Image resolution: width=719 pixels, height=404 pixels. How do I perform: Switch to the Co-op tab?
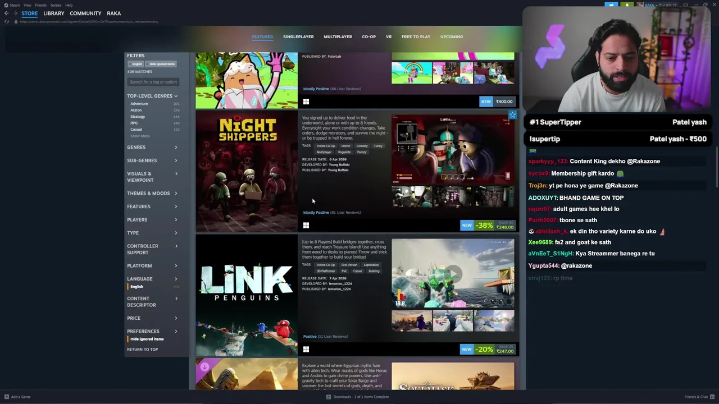tap(368, 36)
